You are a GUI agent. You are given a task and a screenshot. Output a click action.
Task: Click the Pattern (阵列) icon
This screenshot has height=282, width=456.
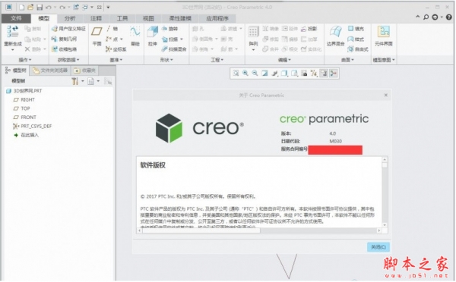click(x=253, y=32)
